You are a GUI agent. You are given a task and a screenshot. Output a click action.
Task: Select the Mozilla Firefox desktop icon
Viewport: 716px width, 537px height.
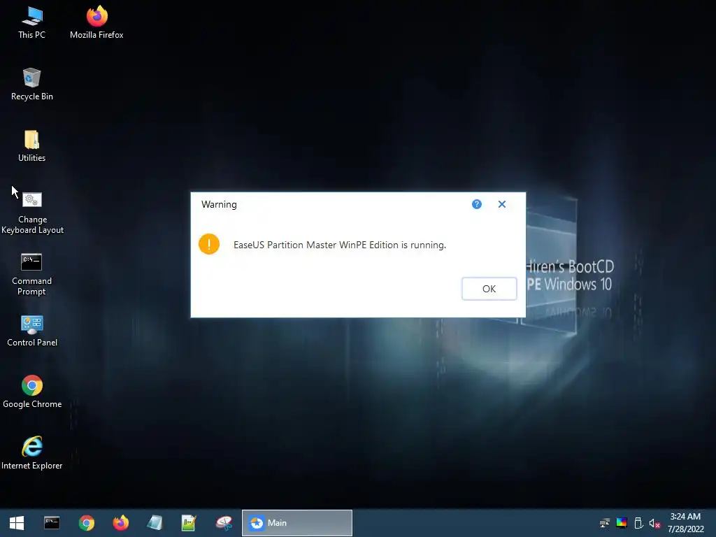[x=96, y=23]
